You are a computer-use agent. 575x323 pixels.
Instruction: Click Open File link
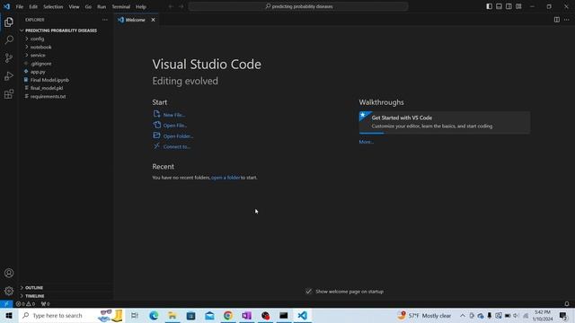coord(175,126)
